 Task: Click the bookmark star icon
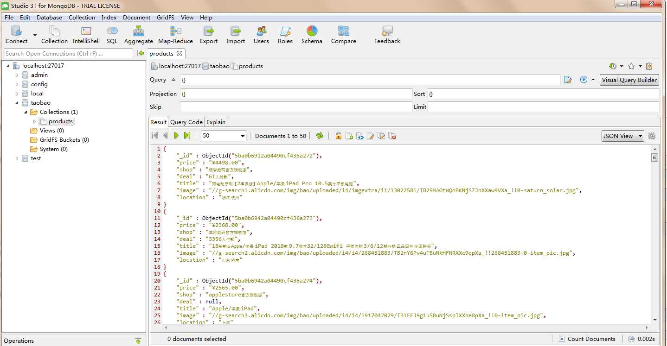[631, 66]
